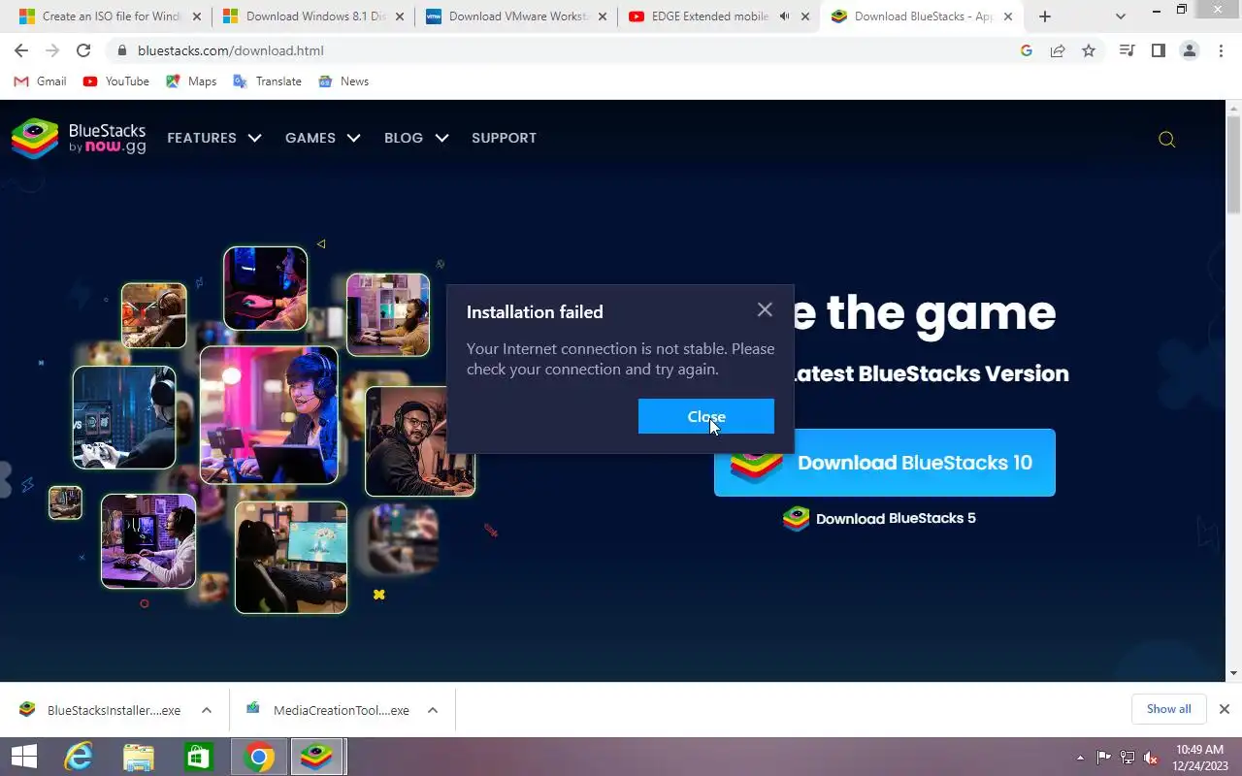Open News bookmark
1242x776 pixels.
pyautogui.click(x=343, y=81)
